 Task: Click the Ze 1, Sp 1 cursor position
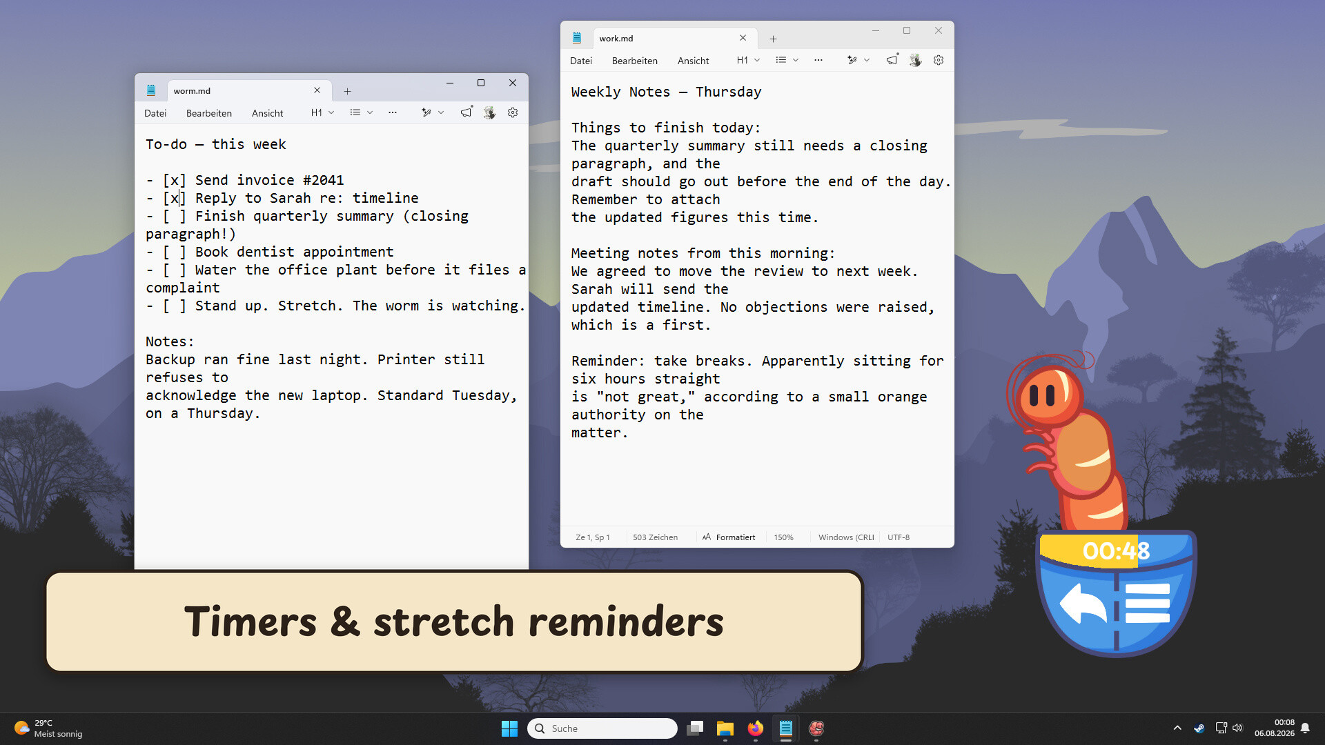tap(593, 537)
